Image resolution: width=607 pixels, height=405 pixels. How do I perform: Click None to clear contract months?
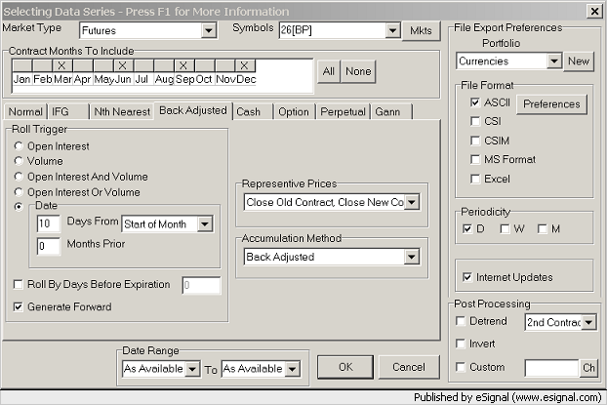(x=358, y=71)
